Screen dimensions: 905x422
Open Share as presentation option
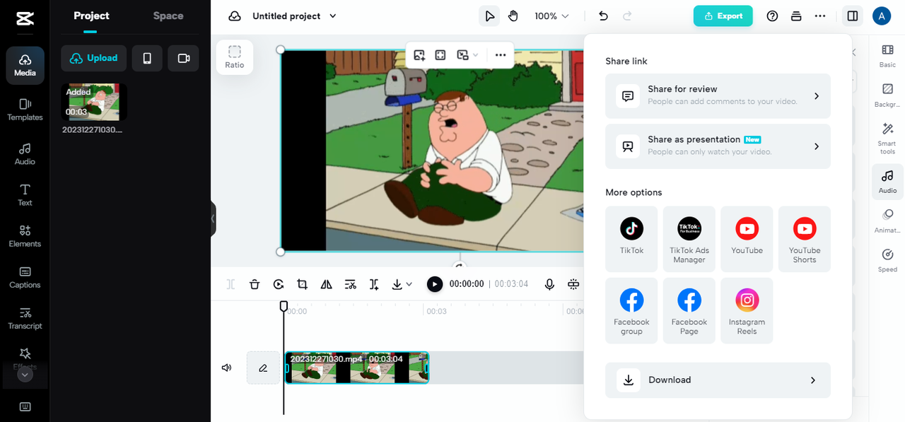pos(718,146)
